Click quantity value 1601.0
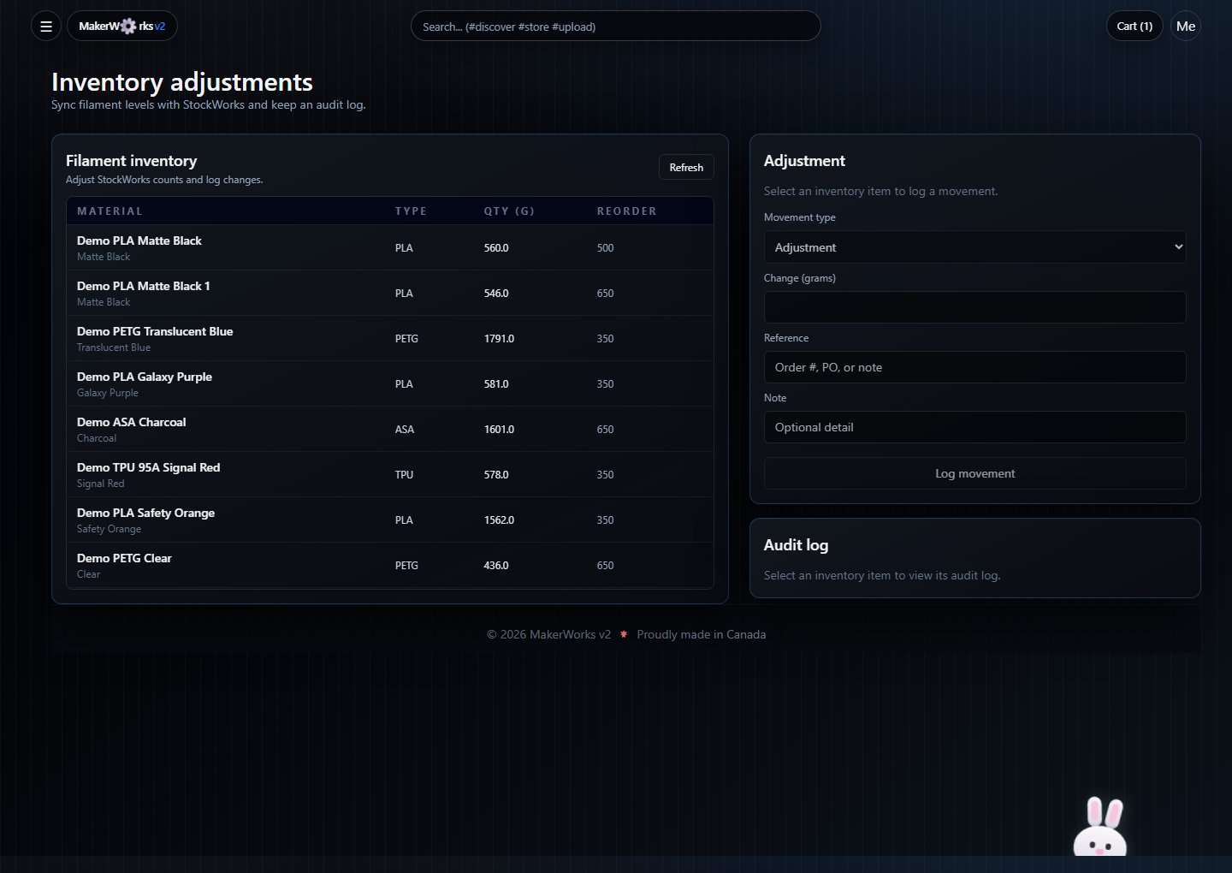The image size is (1232, 873). coord(499,430)
